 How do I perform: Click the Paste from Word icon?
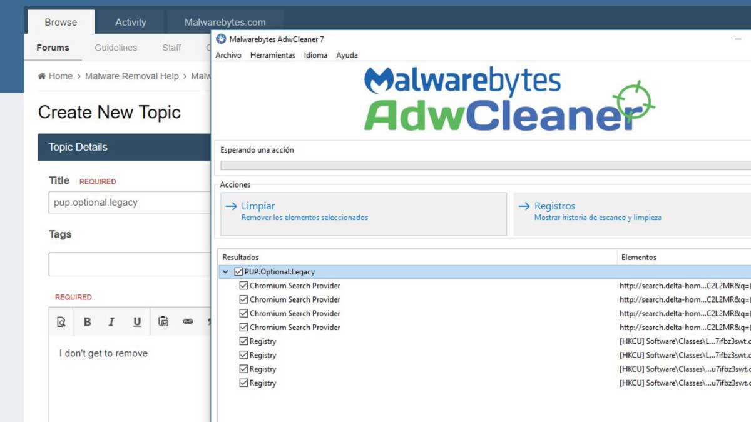pyautogui.click(x=163, y=322)
